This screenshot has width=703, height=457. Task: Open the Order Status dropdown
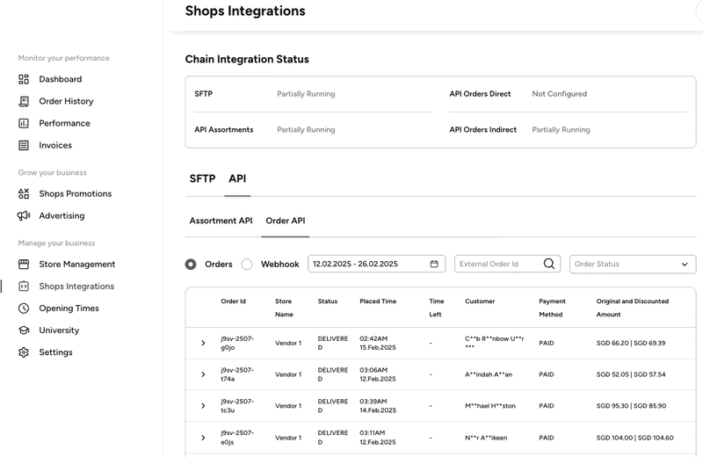coord(632,264)
